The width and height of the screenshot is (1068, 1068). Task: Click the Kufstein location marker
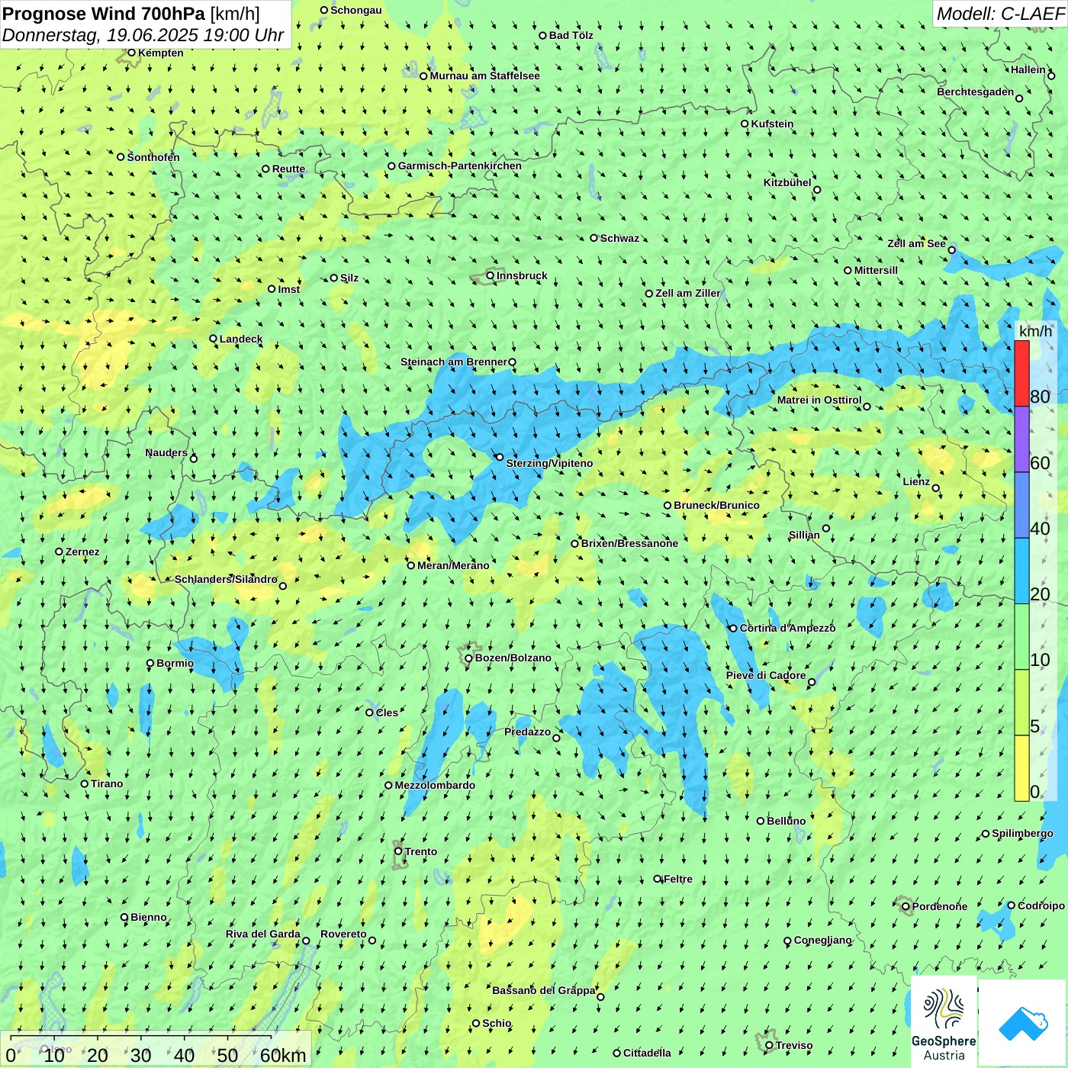pyautogui.click(x=745, y=124)
